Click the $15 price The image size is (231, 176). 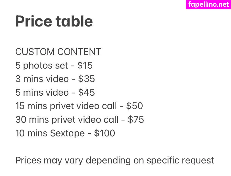(x=85, y=66)
